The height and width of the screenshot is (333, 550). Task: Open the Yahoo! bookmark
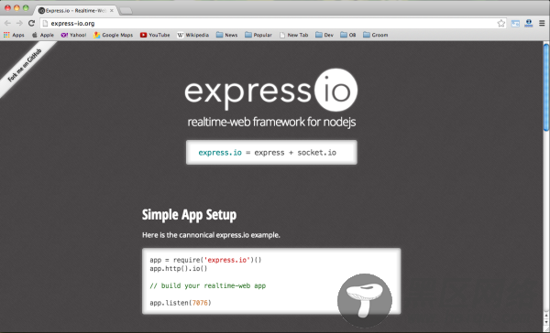pos(73,35)
